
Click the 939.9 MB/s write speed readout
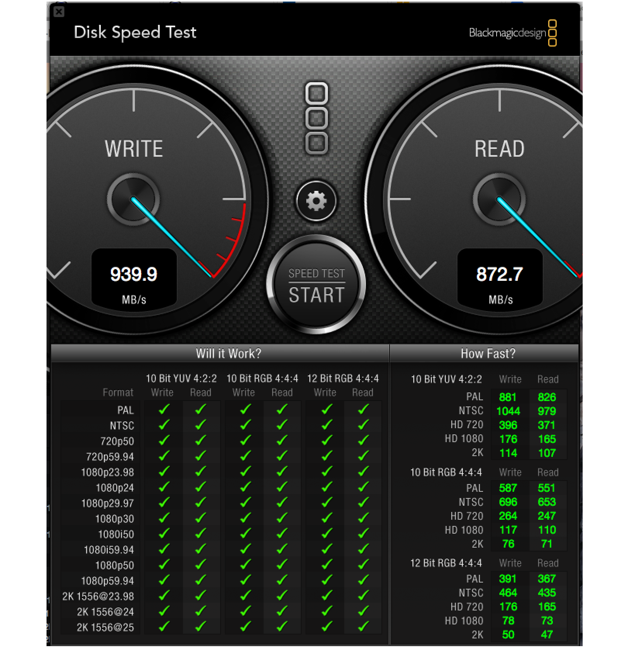(x=134, y=275)
